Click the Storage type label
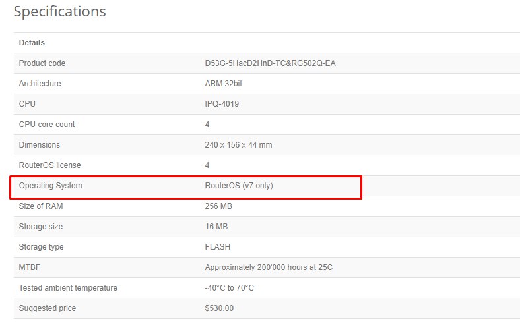Screen dimensions: 520x336 click(x=41, y=247)
